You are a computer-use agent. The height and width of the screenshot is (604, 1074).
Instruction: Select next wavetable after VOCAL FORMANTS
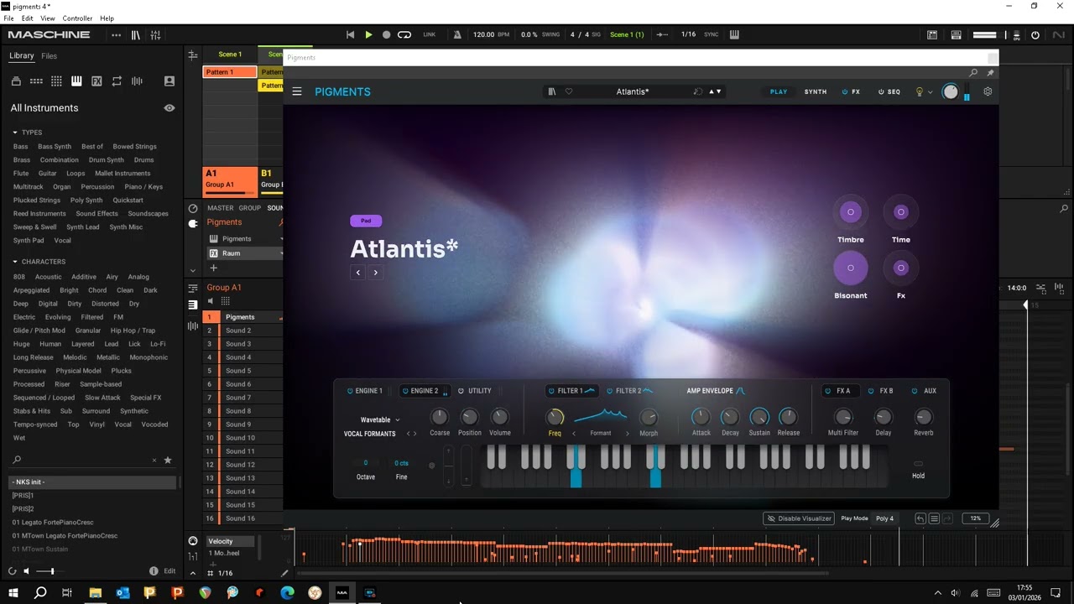[x=414, y=434]
